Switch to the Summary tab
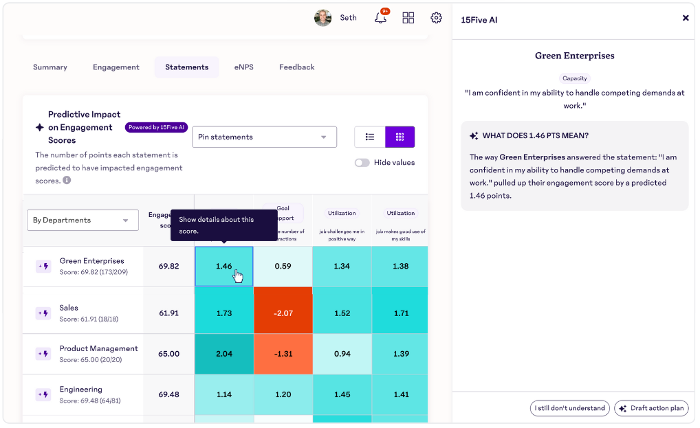This screenshot has width=700, height=428. [50, 67]
